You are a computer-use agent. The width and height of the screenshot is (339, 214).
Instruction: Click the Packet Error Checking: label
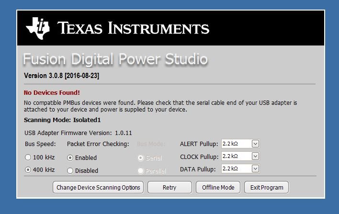click(x=98, y=144)
